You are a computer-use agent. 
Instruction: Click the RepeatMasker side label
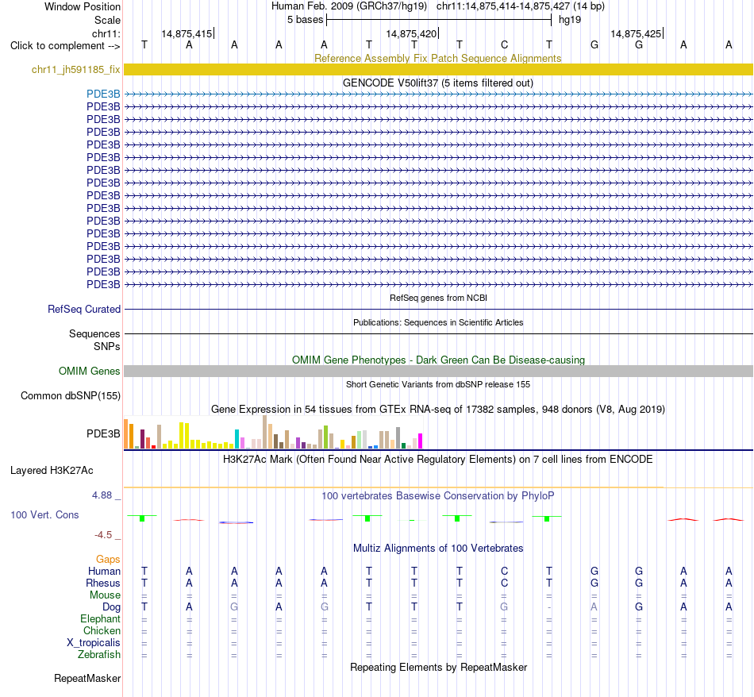tap(87, 678)
